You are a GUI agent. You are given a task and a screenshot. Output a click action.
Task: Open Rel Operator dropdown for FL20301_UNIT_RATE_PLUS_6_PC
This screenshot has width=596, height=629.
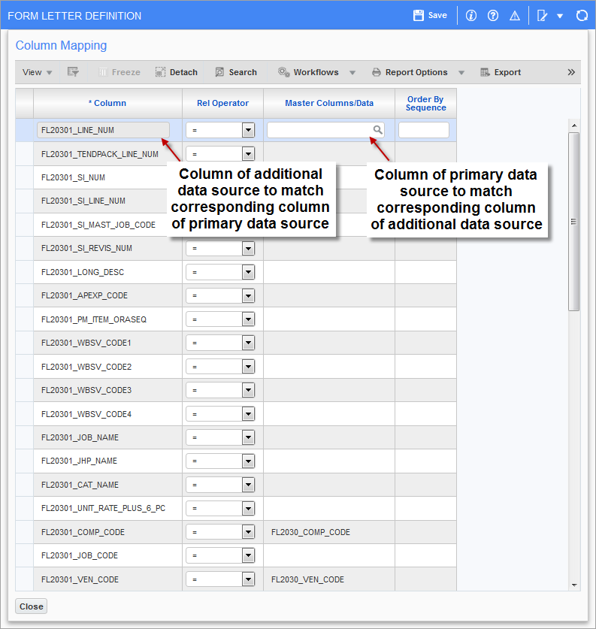248,508
